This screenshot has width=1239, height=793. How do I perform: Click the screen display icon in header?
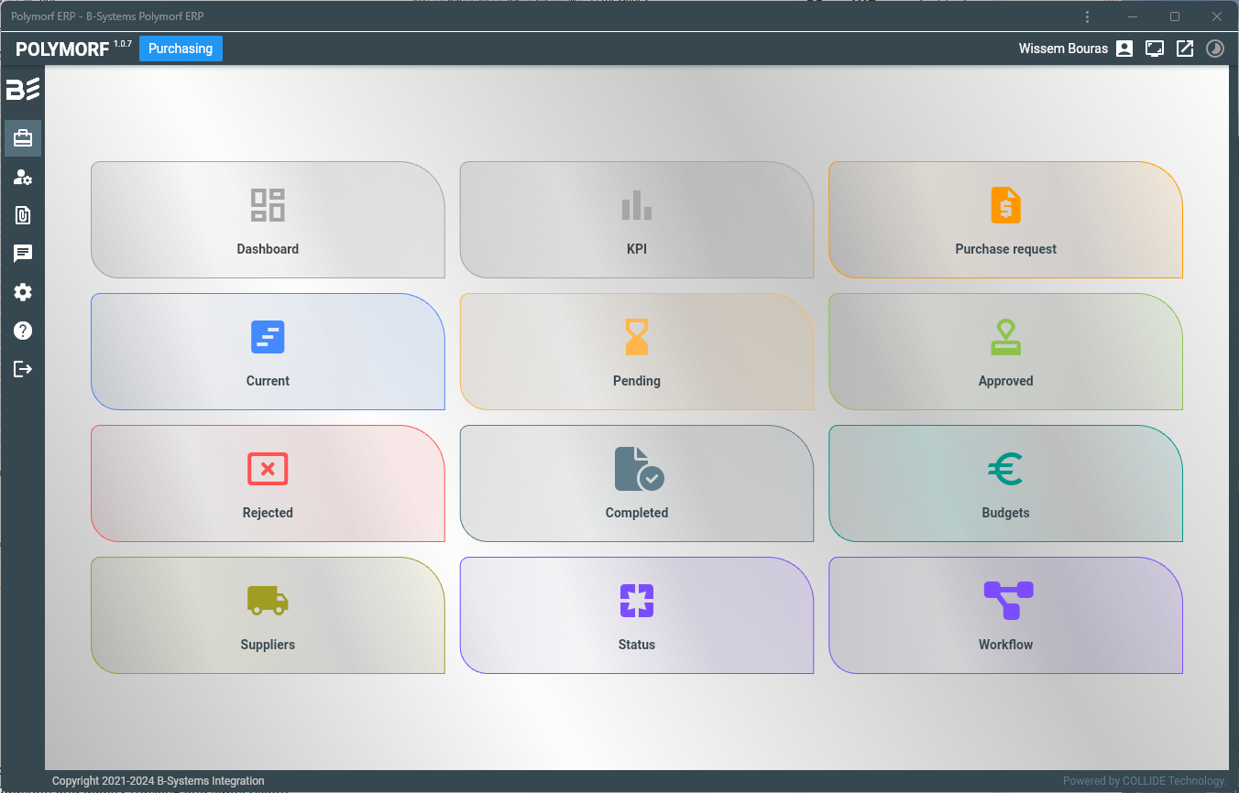tap(1155, 49)
